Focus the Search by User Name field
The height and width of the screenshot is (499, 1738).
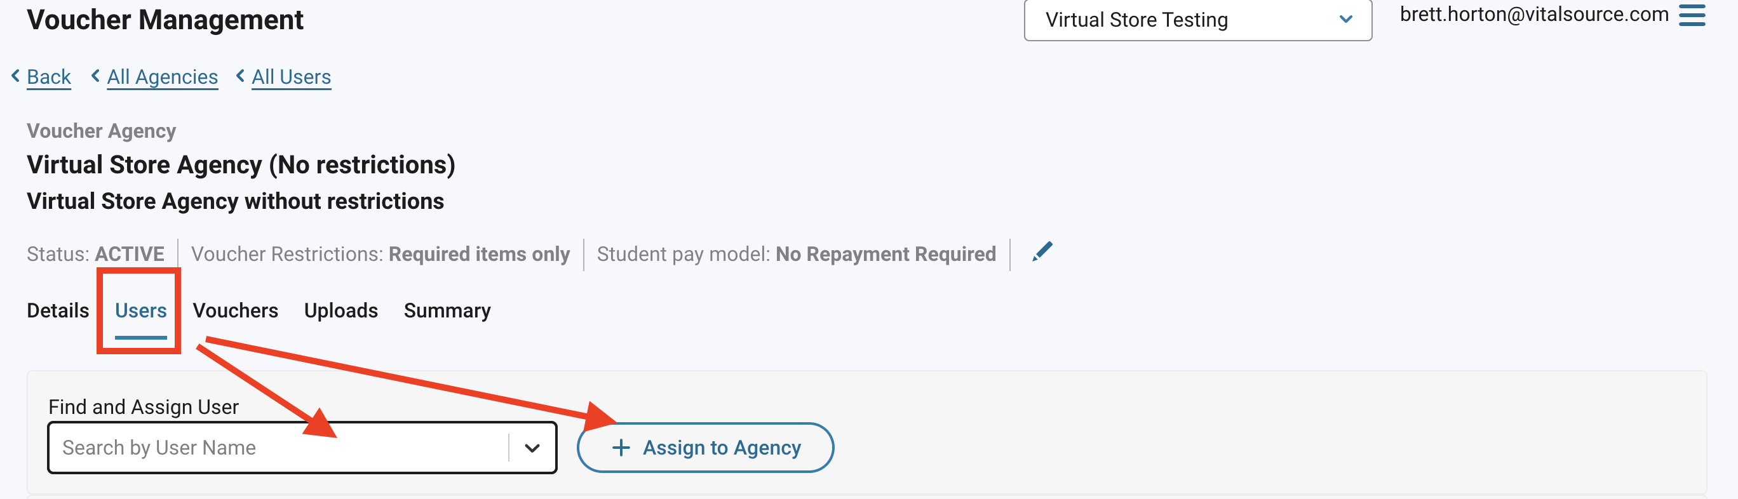(278, 448)
